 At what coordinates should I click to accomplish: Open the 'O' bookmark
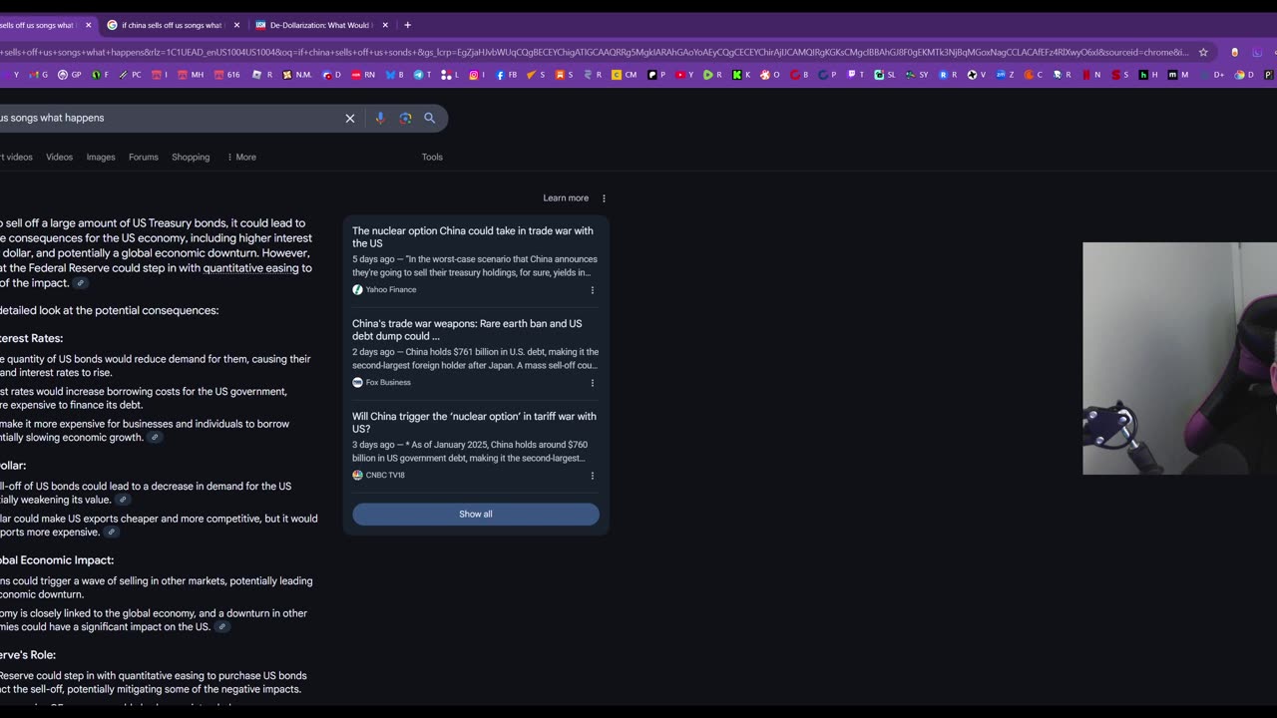(771, 74)
